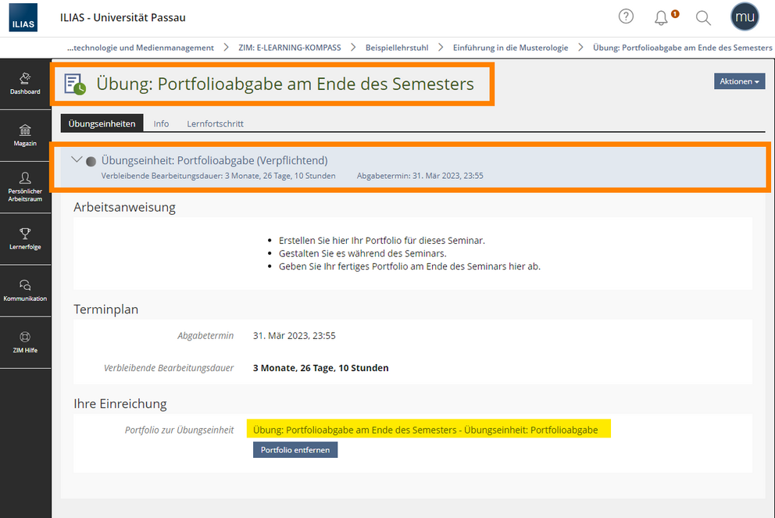Click the help question mark icon
This screenshot has width=775, height=518.
626,17
